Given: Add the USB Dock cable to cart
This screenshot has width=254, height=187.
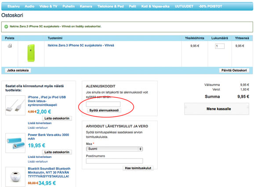Looking at the screenshot, I should point(57,118).
